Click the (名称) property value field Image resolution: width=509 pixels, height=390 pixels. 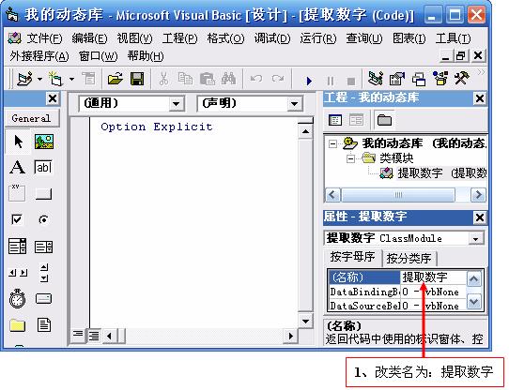pos(433,277)
